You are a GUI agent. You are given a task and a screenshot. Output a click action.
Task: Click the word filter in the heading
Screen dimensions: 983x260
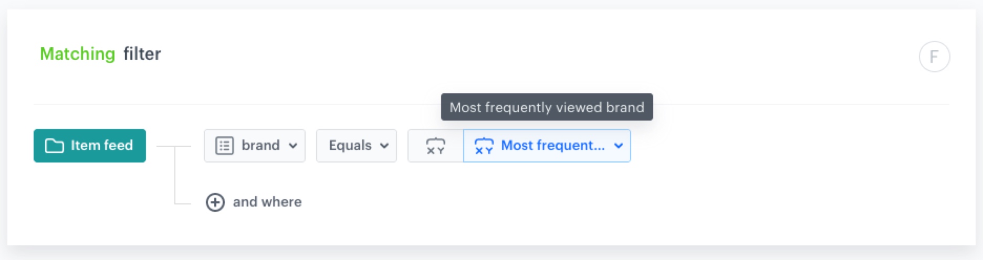142,54
